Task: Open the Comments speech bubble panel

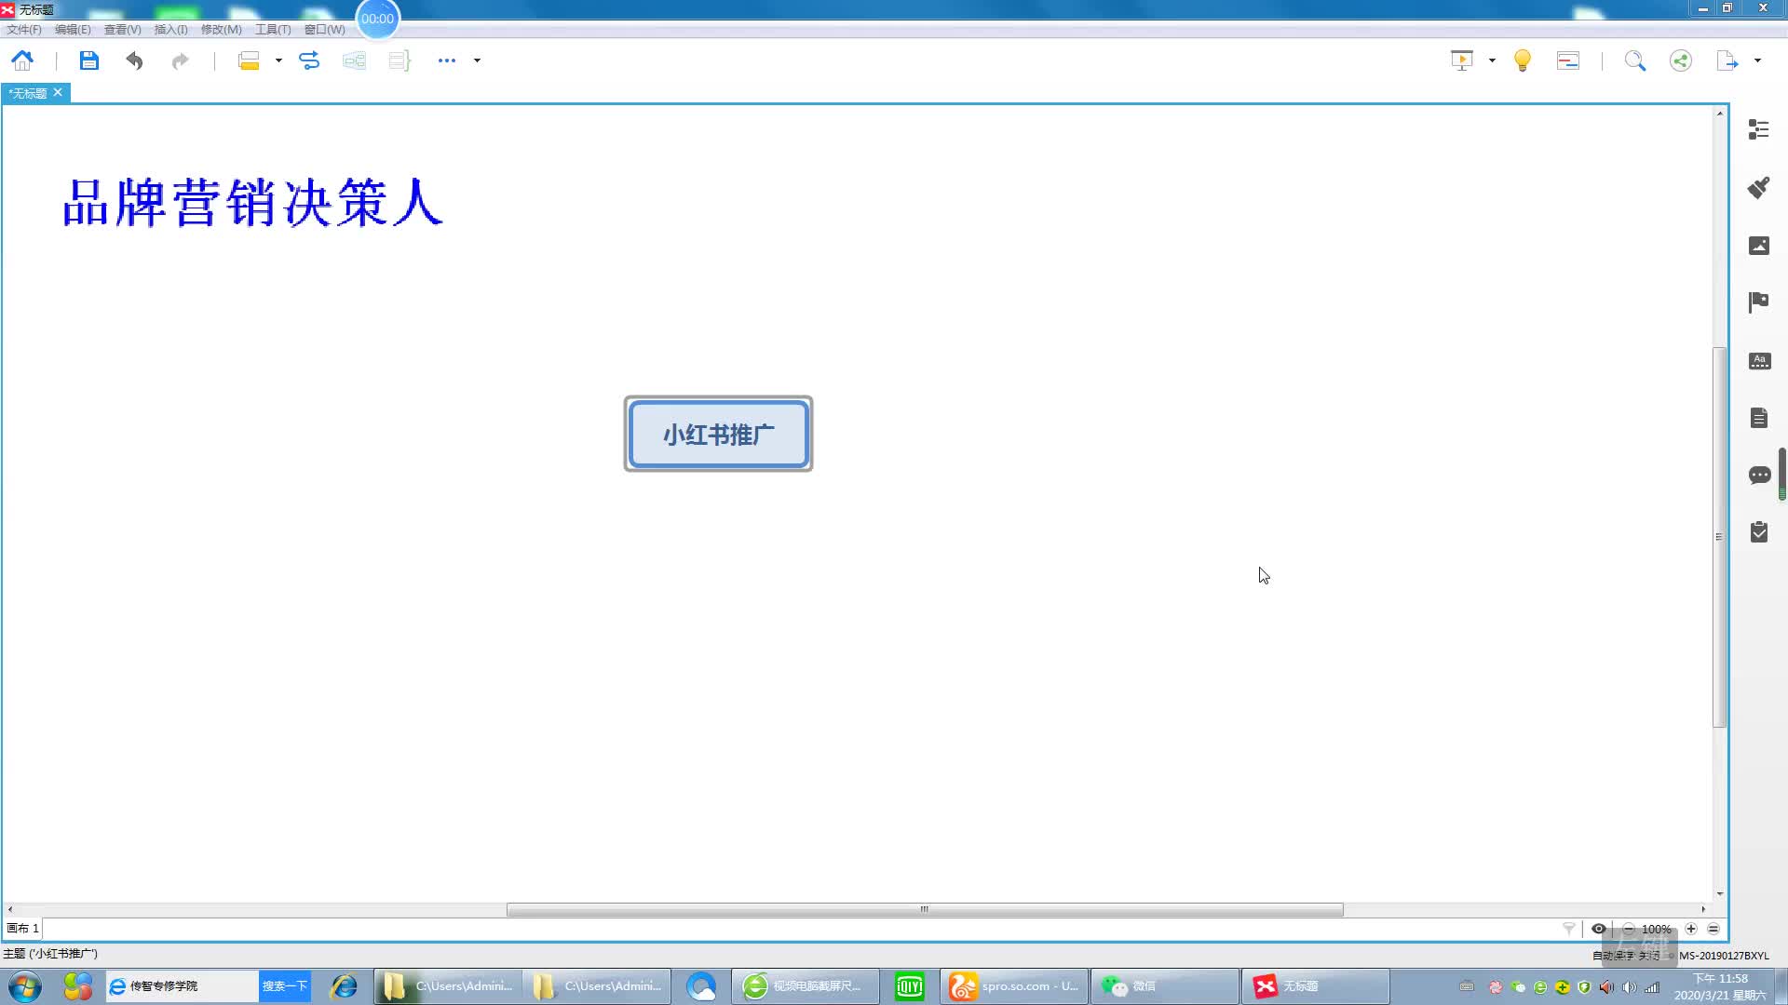Action: (1759, 476)
